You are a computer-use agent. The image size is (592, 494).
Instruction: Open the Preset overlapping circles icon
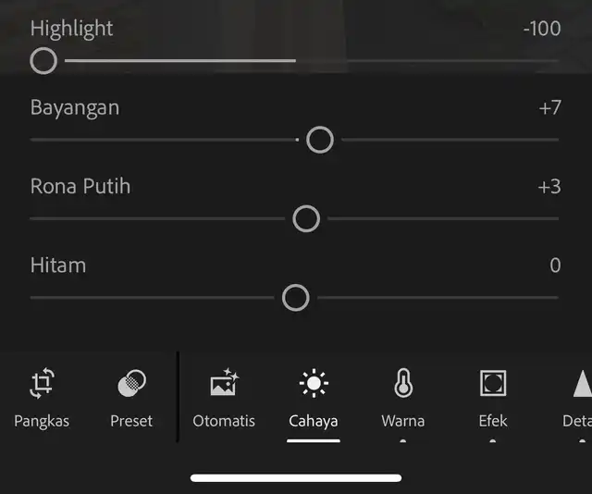131,383
